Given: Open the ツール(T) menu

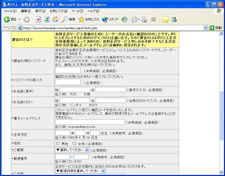Looking at the screenshot, I should (x=77, y=11).
